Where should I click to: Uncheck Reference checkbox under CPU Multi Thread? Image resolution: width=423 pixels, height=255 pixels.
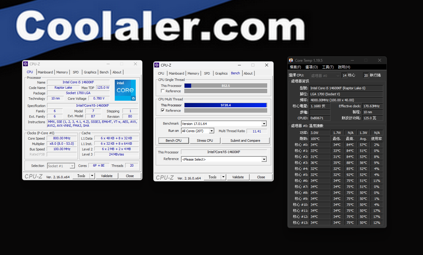click(x=163, y=111)
